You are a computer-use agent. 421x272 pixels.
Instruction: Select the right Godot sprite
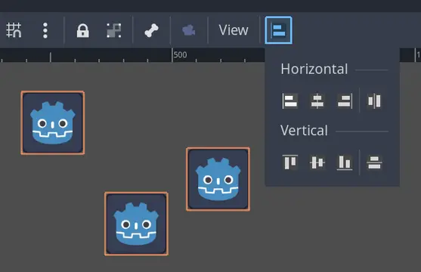coord(218,179)
